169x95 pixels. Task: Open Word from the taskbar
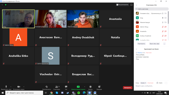95,93
